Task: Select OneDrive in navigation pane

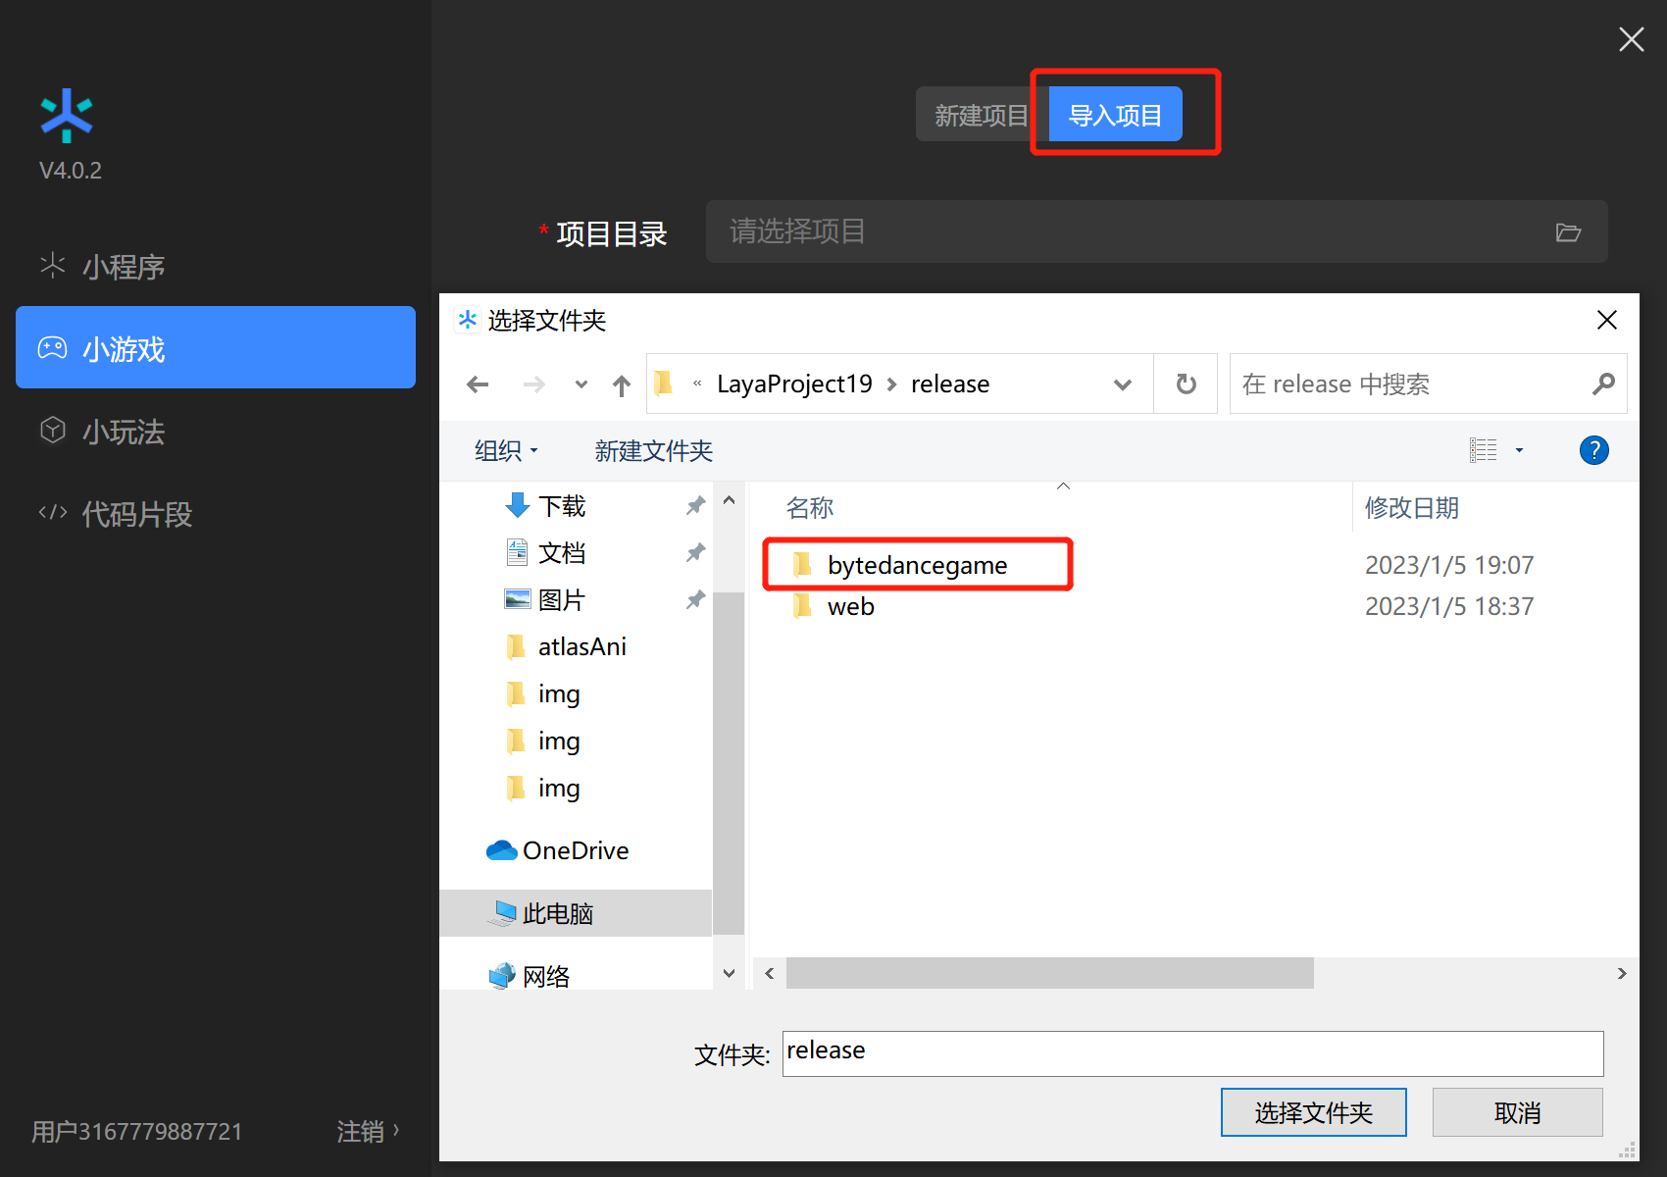Action: (x=575, y=850)
